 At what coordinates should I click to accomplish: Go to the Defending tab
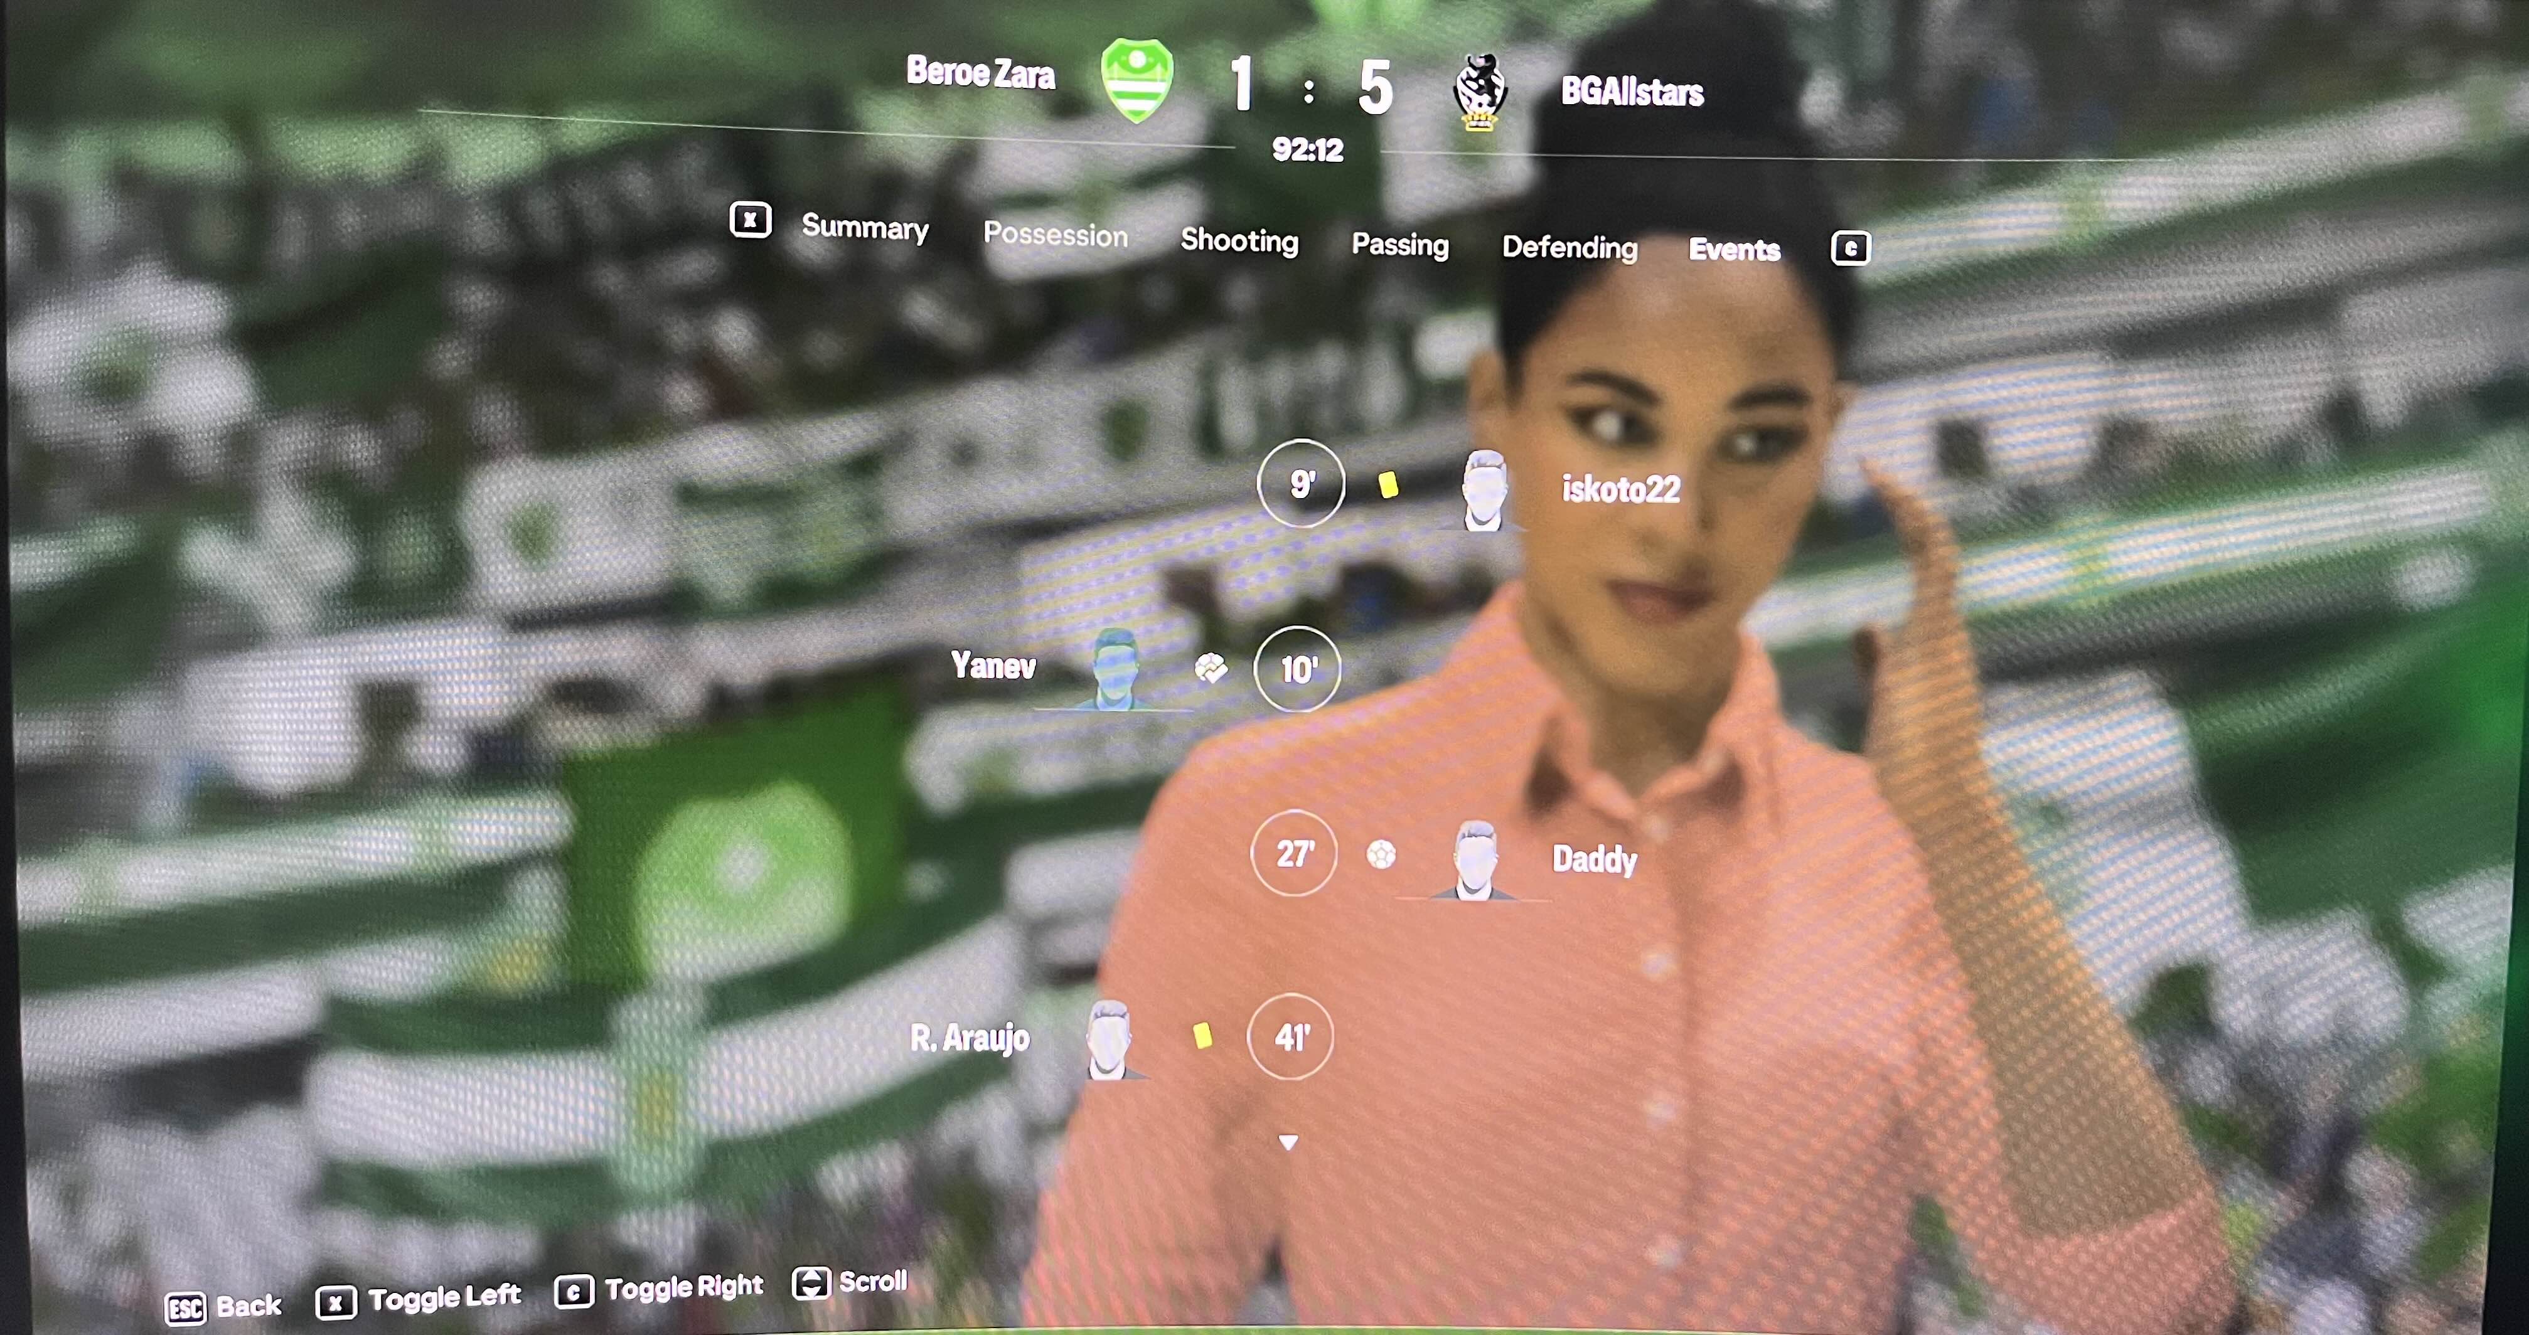1570,247
